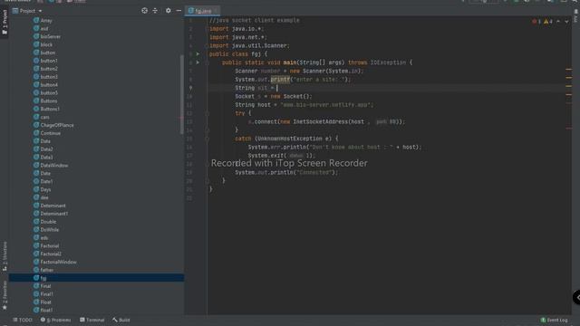Hide the Project panel with the minus icon

coord(179,11)
